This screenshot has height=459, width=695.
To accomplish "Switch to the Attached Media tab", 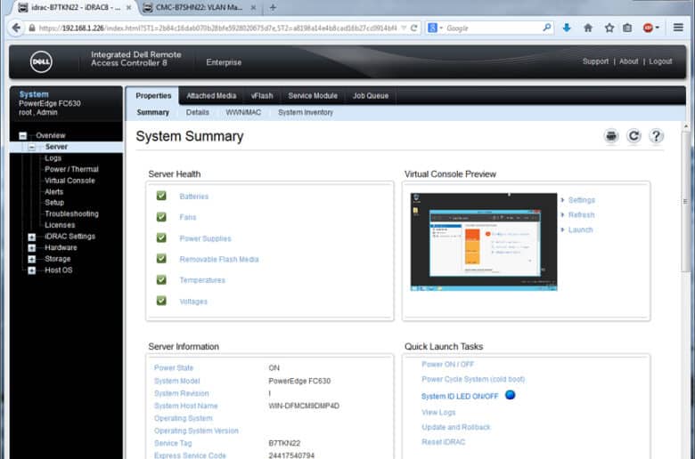I will click(x=211, y=95).
